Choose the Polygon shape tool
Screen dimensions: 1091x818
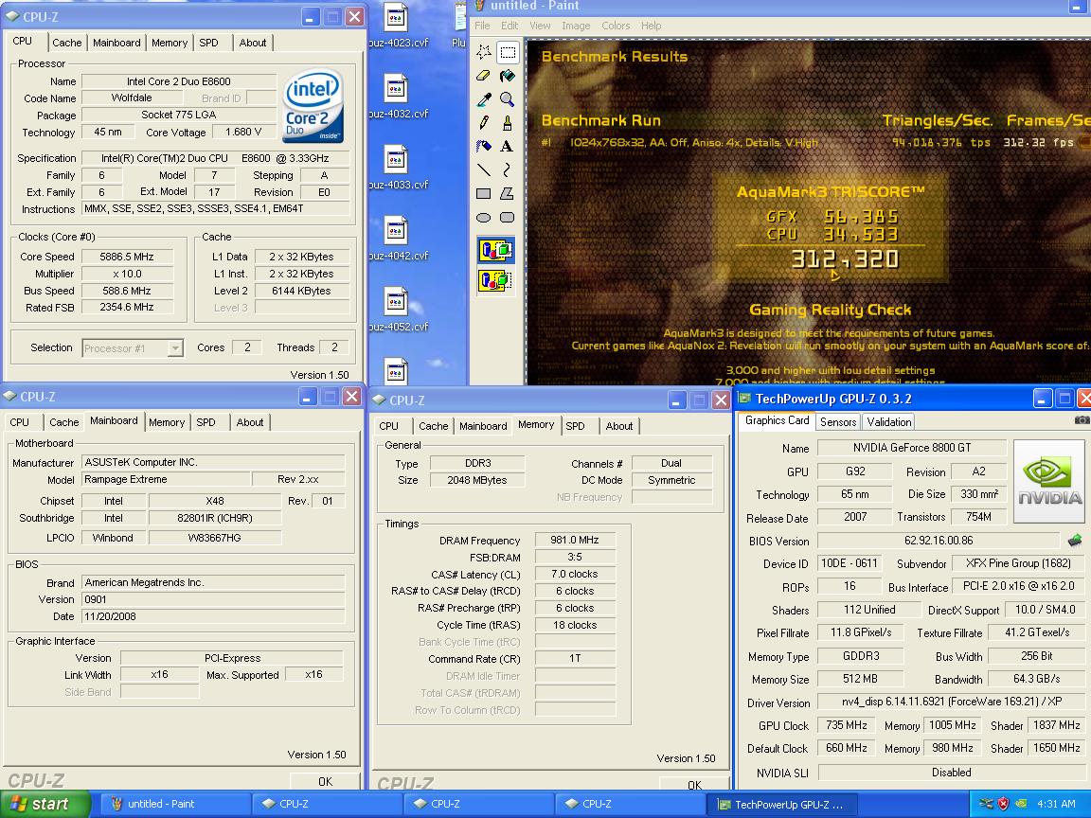[508, 193]
